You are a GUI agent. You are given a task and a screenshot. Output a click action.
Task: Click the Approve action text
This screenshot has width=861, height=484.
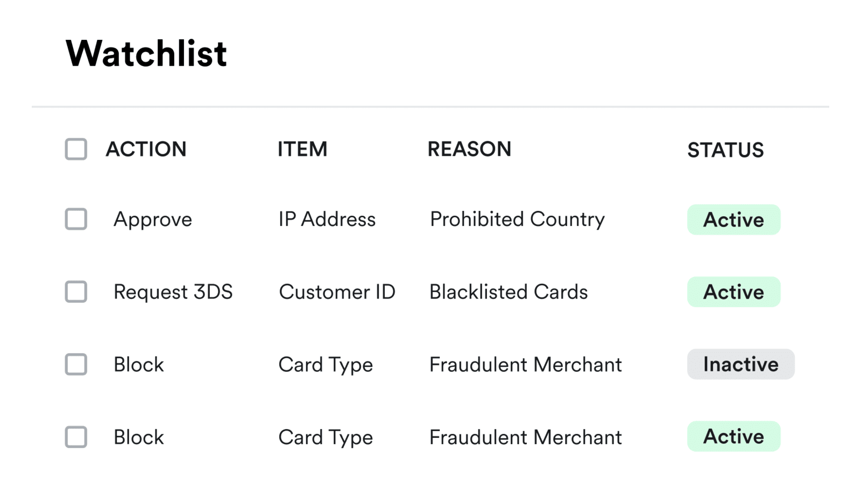tap(152, 219)
